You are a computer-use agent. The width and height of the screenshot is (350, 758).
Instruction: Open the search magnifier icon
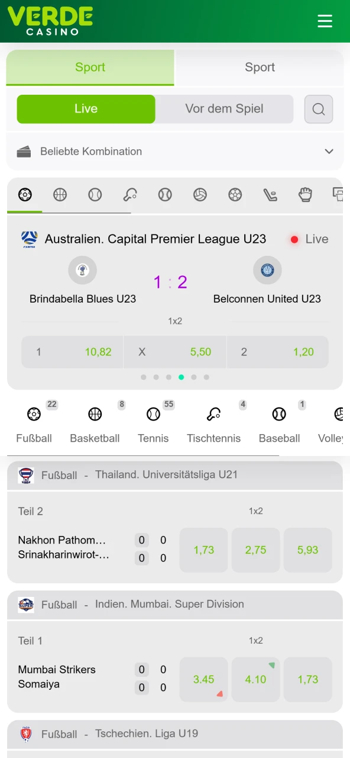319,109
